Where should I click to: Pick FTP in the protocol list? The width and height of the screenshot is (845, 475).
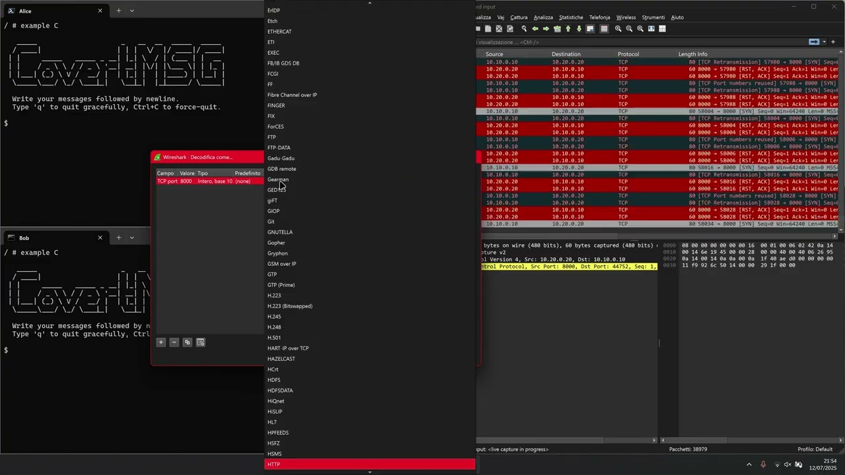[370, 137]
